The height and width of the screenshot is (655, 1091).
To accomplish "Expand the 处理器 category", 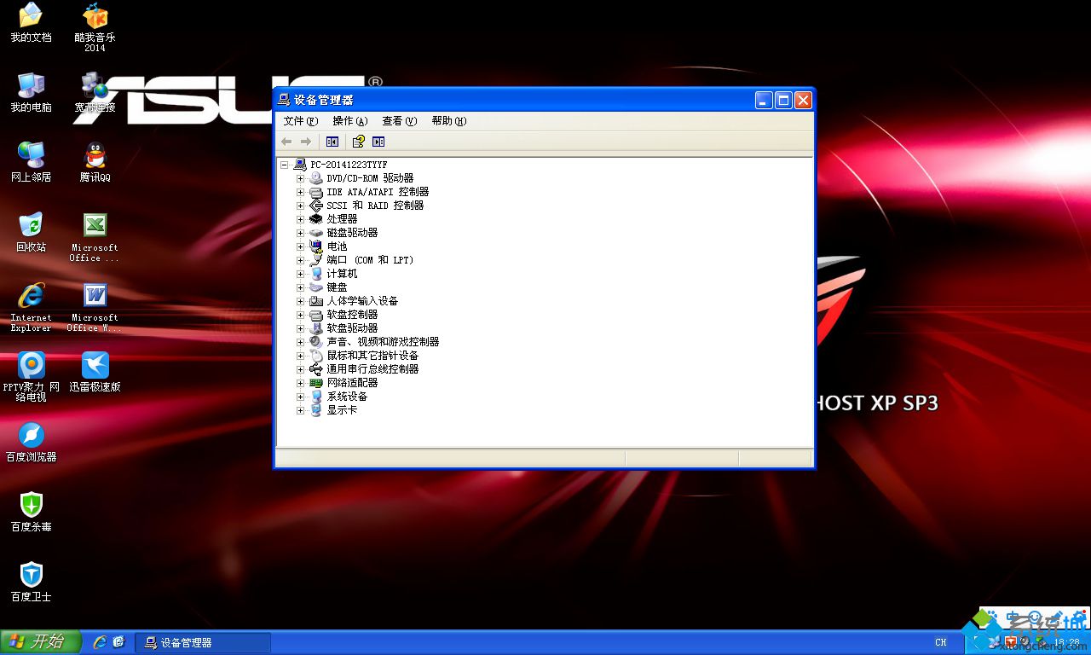I will [300, 219].
